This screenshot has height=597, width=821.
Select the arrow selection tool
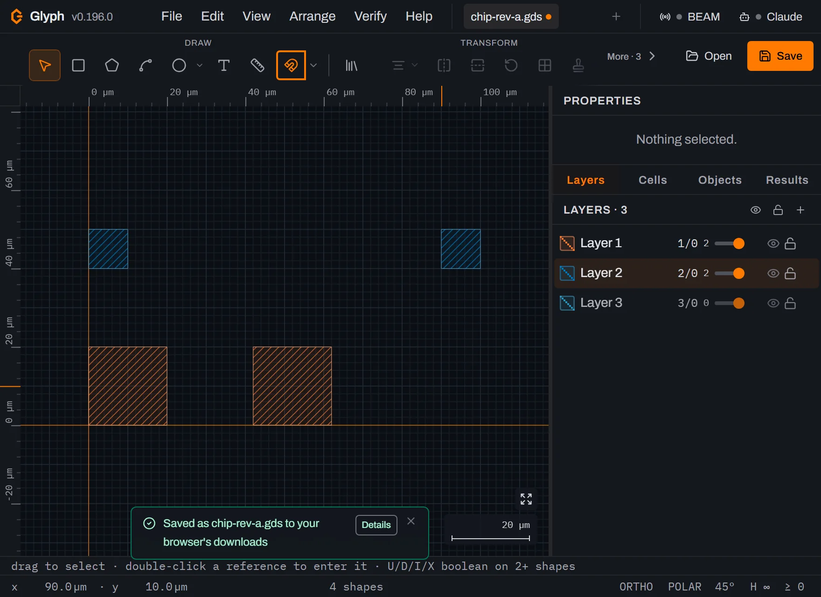point(45,65)
